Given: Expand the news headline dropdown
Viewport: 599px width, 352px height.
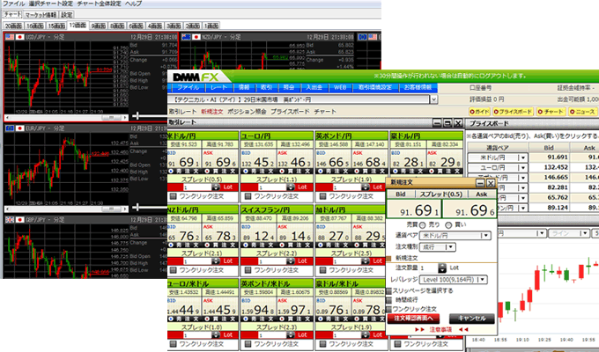Looking at the screenshot, I should [433, 99].
